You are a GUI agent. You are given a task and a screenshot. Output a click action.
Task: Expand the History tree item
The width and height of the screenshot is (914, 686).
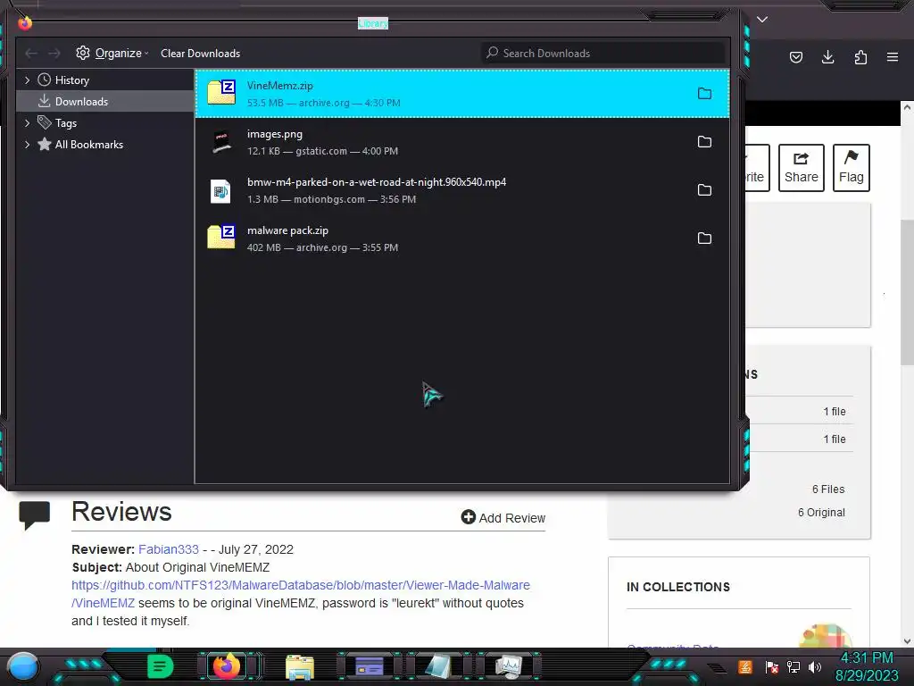(27, 79)
